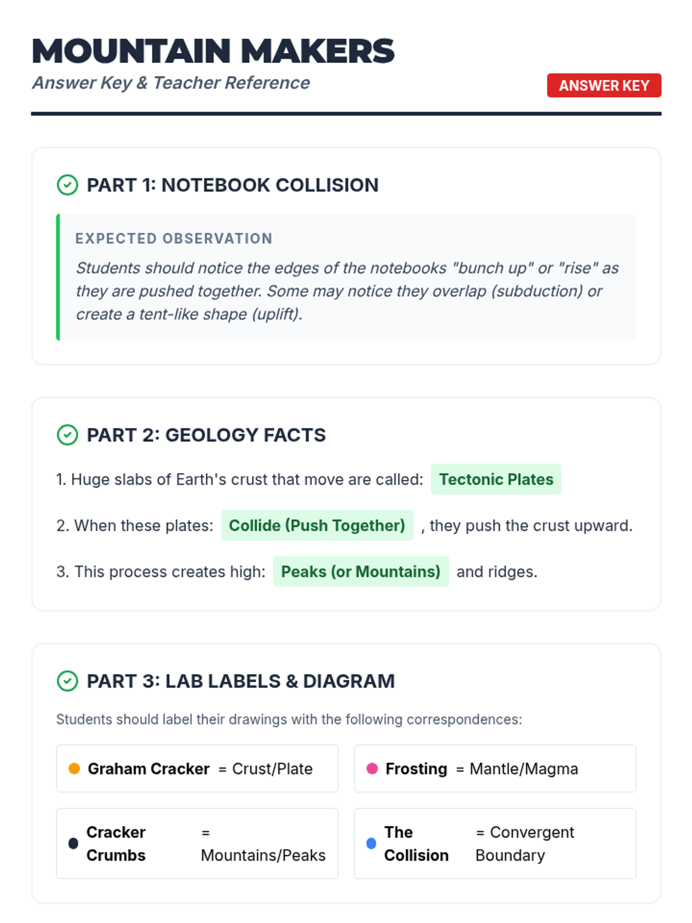692x923 pixels.
Task: Click the Part 1 green checkmark icon
Action: (67, 185)
